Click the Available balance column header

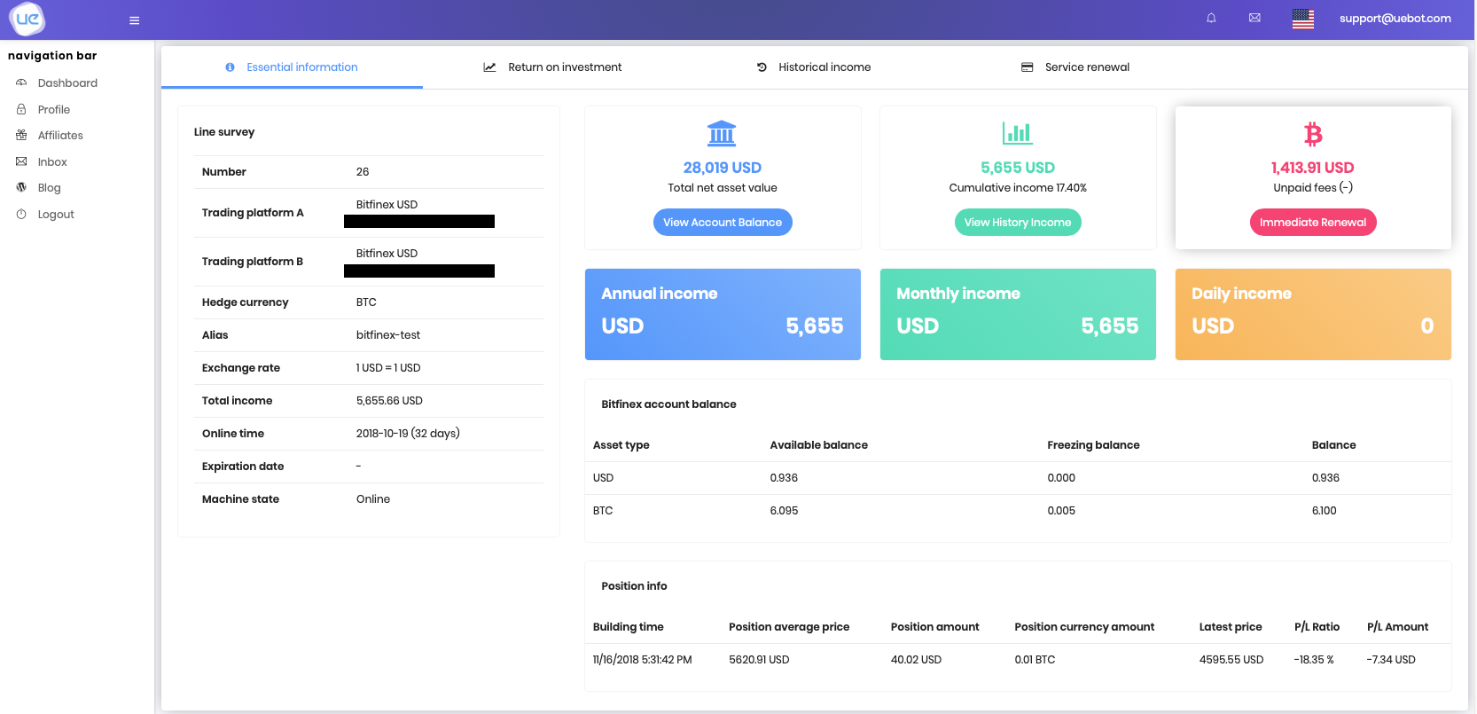pyautogui.click(x=819, y=445)
